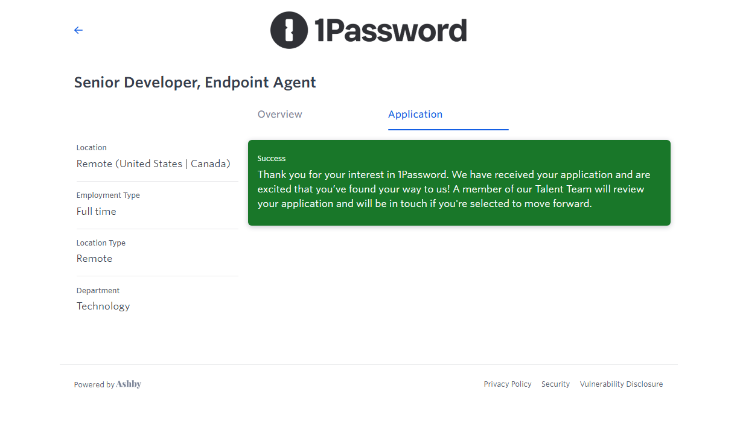
Task: Click the Success label in green banner
Action: (272, 159)
